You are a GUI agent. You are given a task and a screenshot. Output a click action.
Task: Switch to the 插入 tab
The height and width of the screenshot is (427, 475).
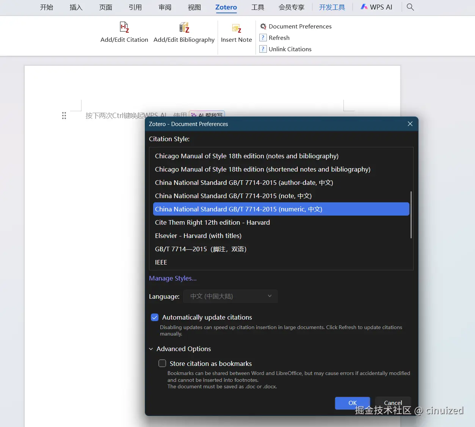[76, 7]
